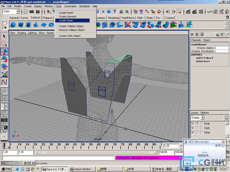Click the curve tool at the toolbox bottom

point(4,82)
